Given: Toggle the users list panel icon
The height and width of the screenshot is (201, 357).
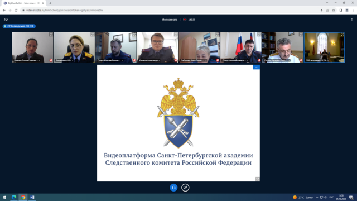Looking at the screenshot, I should click(x=6, y=20).
